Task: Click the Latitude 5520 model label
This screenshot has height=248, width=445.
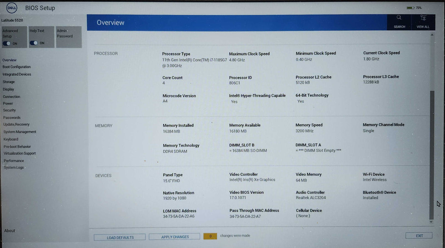Action: [x=12, y=21]
